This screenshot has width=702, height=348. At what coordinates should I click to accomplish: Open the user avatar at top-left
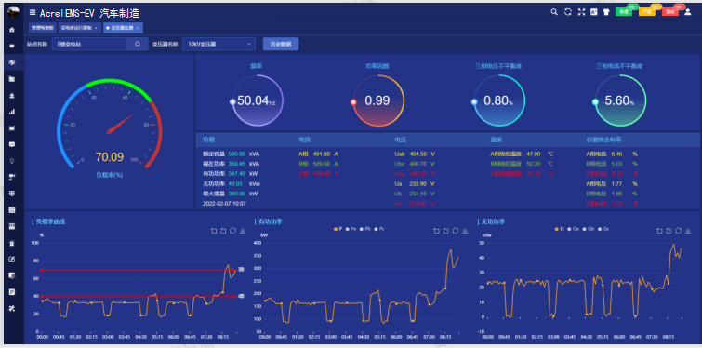[13, 12]
